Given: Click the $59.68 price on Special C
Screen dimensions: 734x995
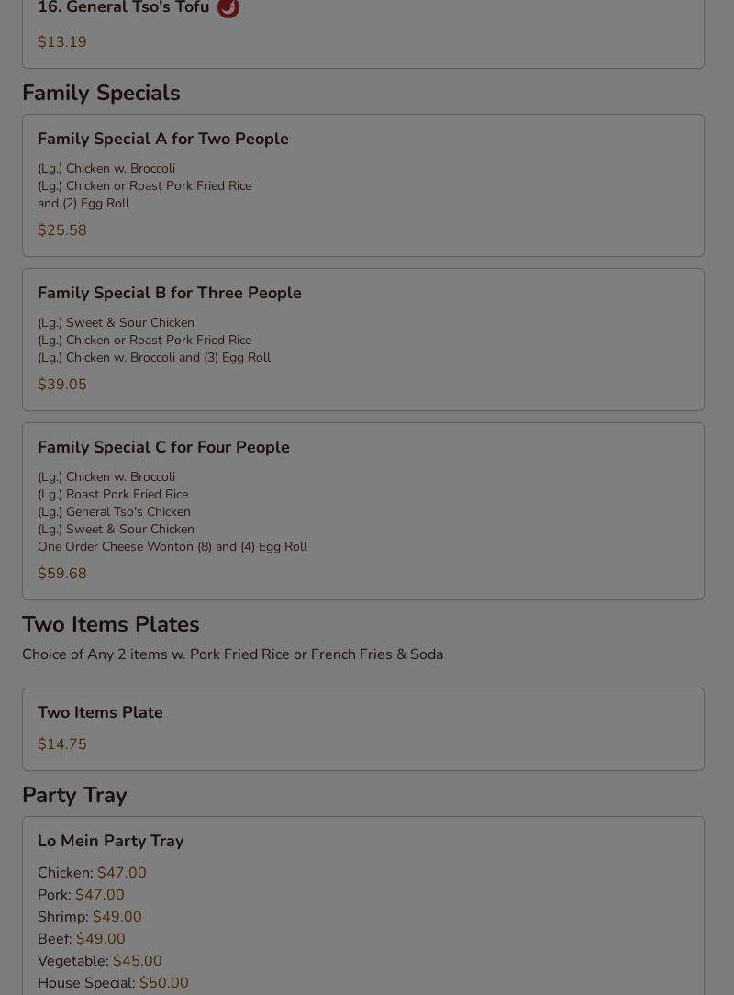Looking at the screenshot, I should (x=62, y=573).
